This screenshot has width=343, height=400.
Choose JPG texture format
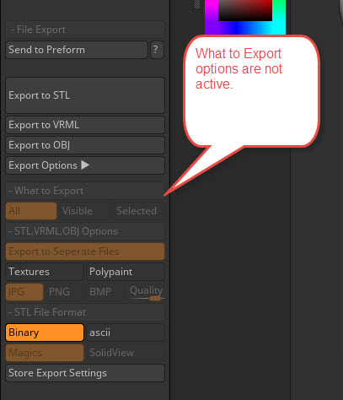tap(24, 292)
